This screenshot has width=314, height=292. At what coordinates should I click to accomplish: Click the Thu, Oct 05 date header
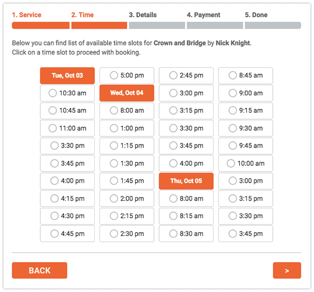coord(186,181)
